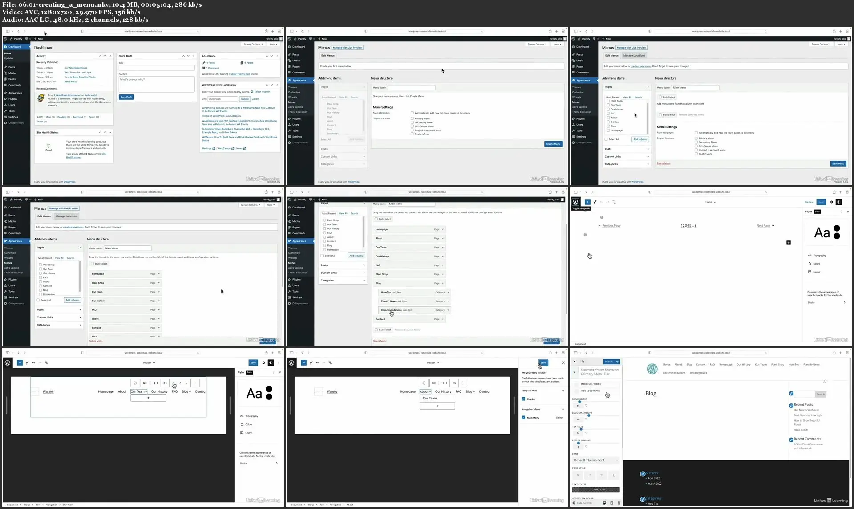
Task: Click Save Draft in the Dashboard Quick Draft box
Action: tap(126, 97)
